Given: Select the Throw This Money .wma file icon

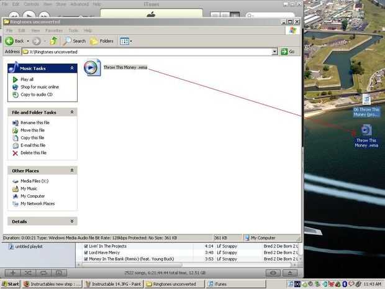Looking at the screenshot, I should (x=92, y=67).
